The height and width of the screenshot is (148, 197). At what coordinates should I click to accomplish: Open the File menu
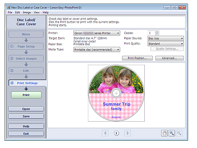tap(10, 13)
